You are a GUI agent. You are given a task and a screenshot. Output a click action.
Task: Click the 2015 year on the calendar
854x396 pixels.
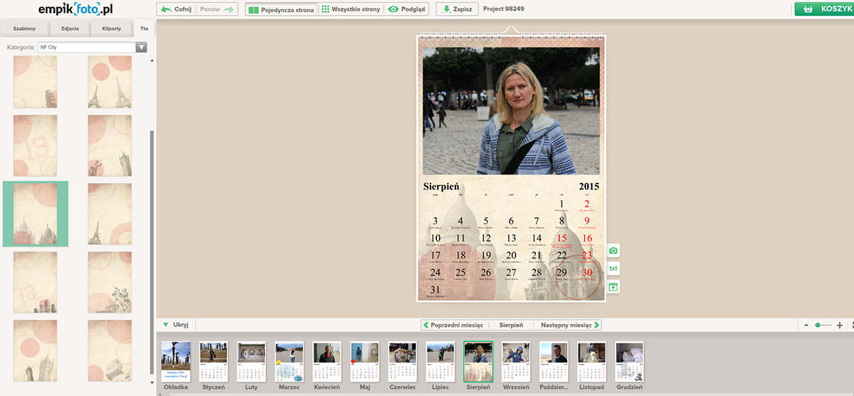(589, 187)
